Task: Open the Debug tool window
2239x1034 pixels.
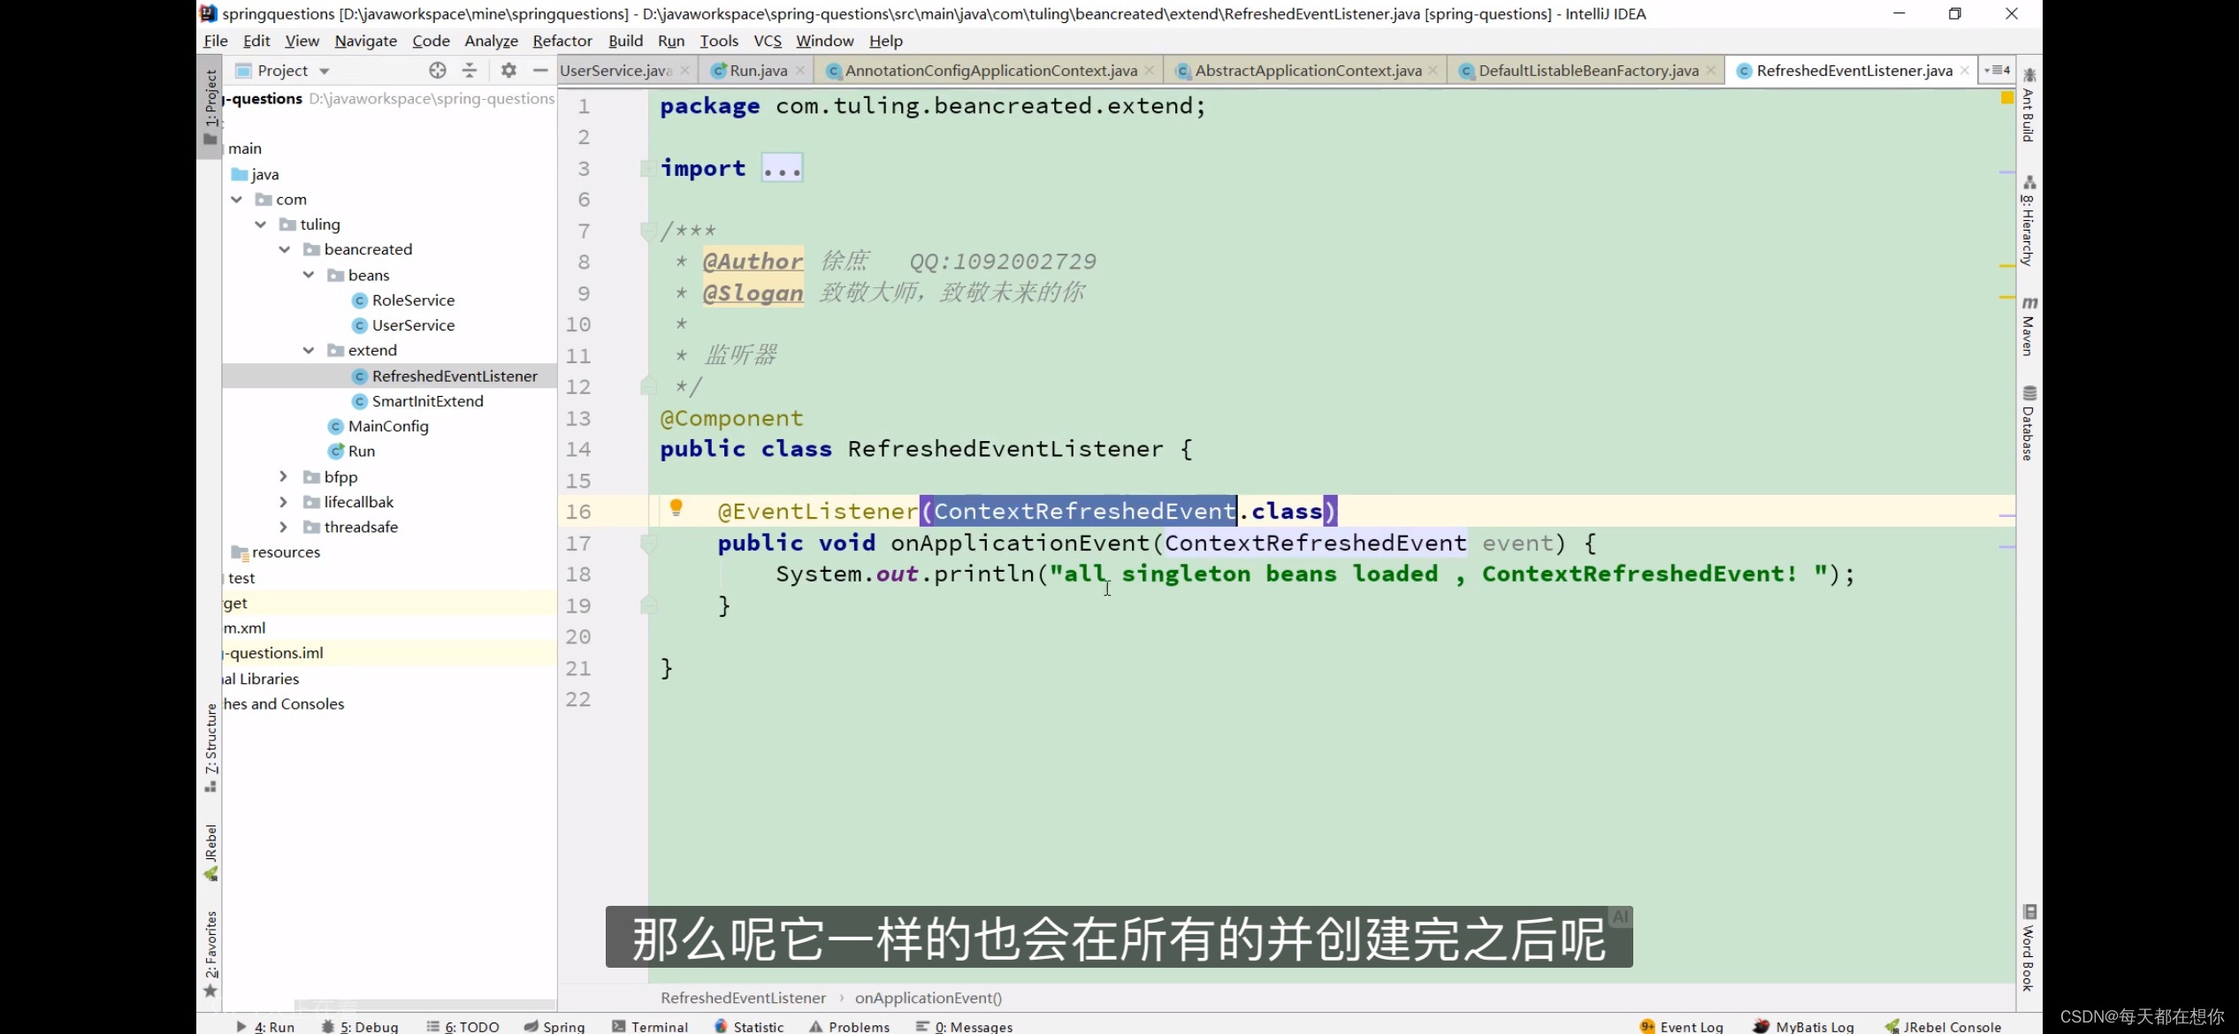Action: [x=360, y=1026]
